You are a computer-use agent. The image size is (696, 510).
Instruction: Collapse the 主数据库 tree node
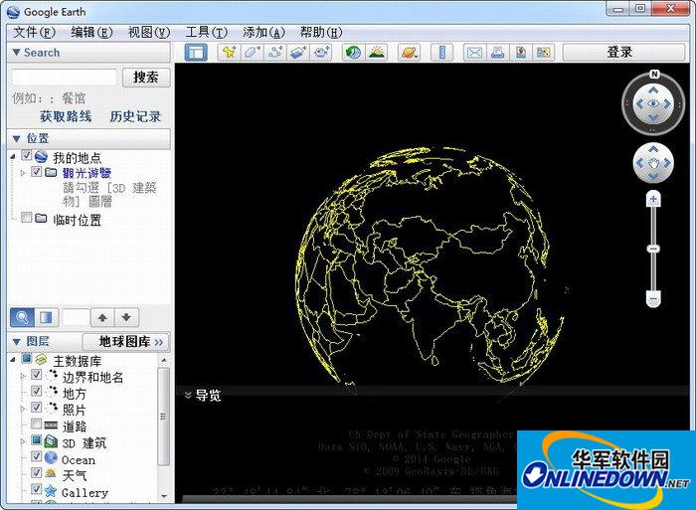point(13,360)
